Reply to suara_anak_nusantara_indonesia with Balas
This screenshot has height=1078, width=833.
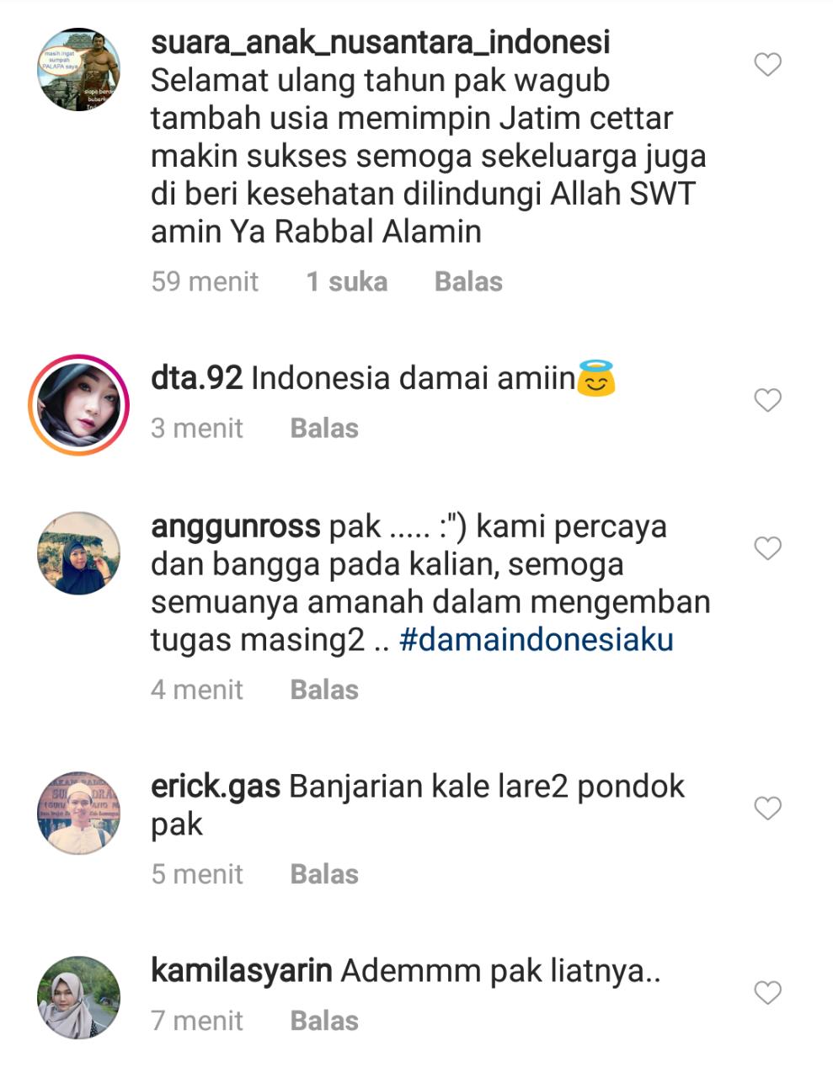tap(468, 281)
